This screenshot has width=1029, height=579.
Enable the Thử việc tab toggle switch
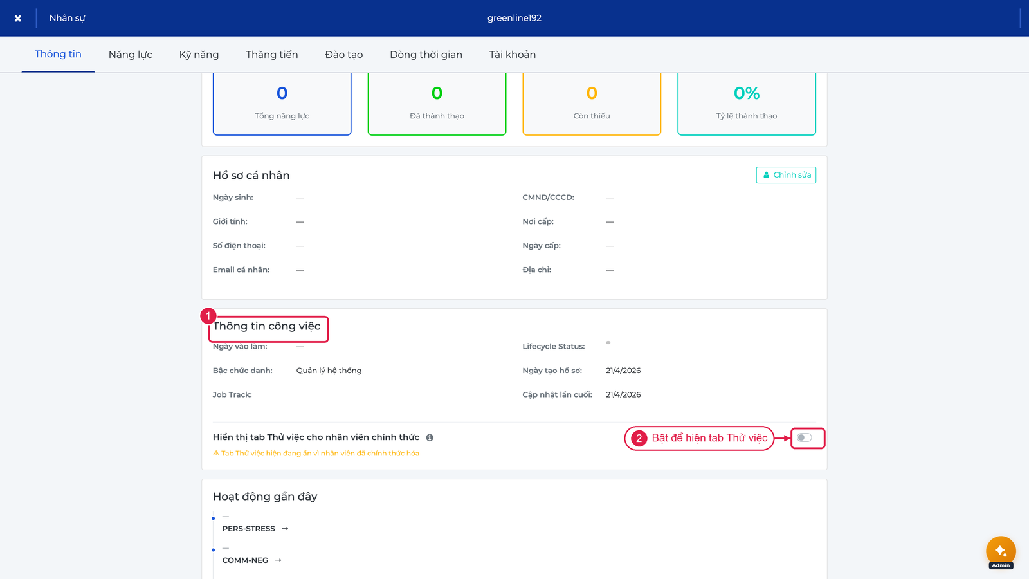[x=805, y=437]
